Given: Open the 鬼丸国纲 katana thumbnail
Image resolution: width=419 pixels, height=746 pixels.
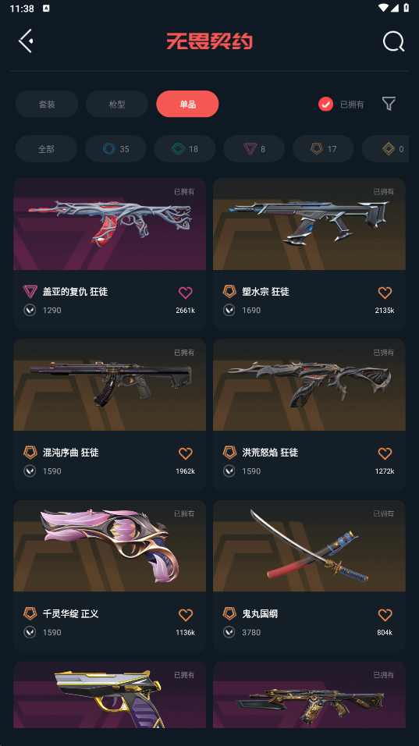Looking at the screenshot, I should pyautogui.click(x=309, y=545).
